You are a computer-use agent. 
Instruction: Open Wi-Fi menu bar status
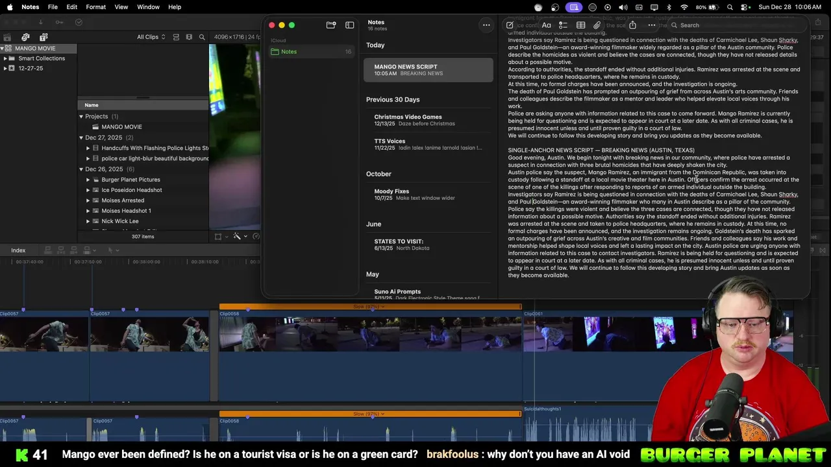point(684,7)
